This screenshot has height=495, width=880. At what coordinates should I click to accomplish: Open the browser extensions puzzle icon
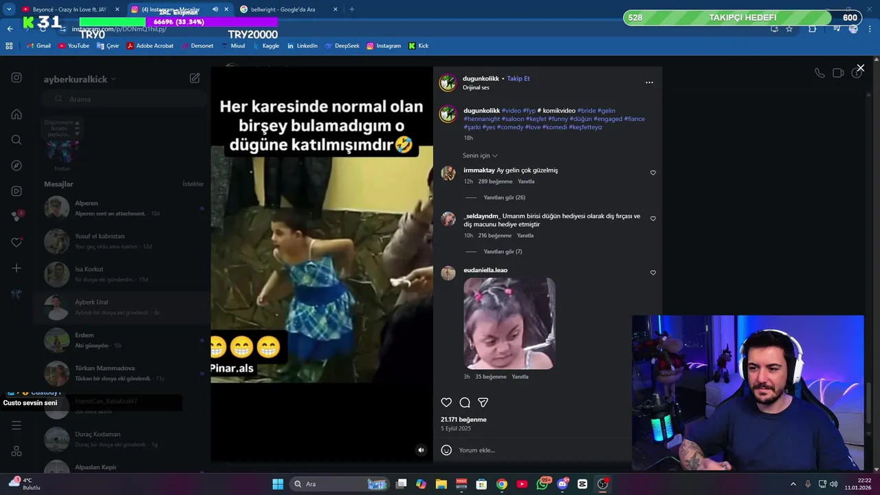[813, 29]
